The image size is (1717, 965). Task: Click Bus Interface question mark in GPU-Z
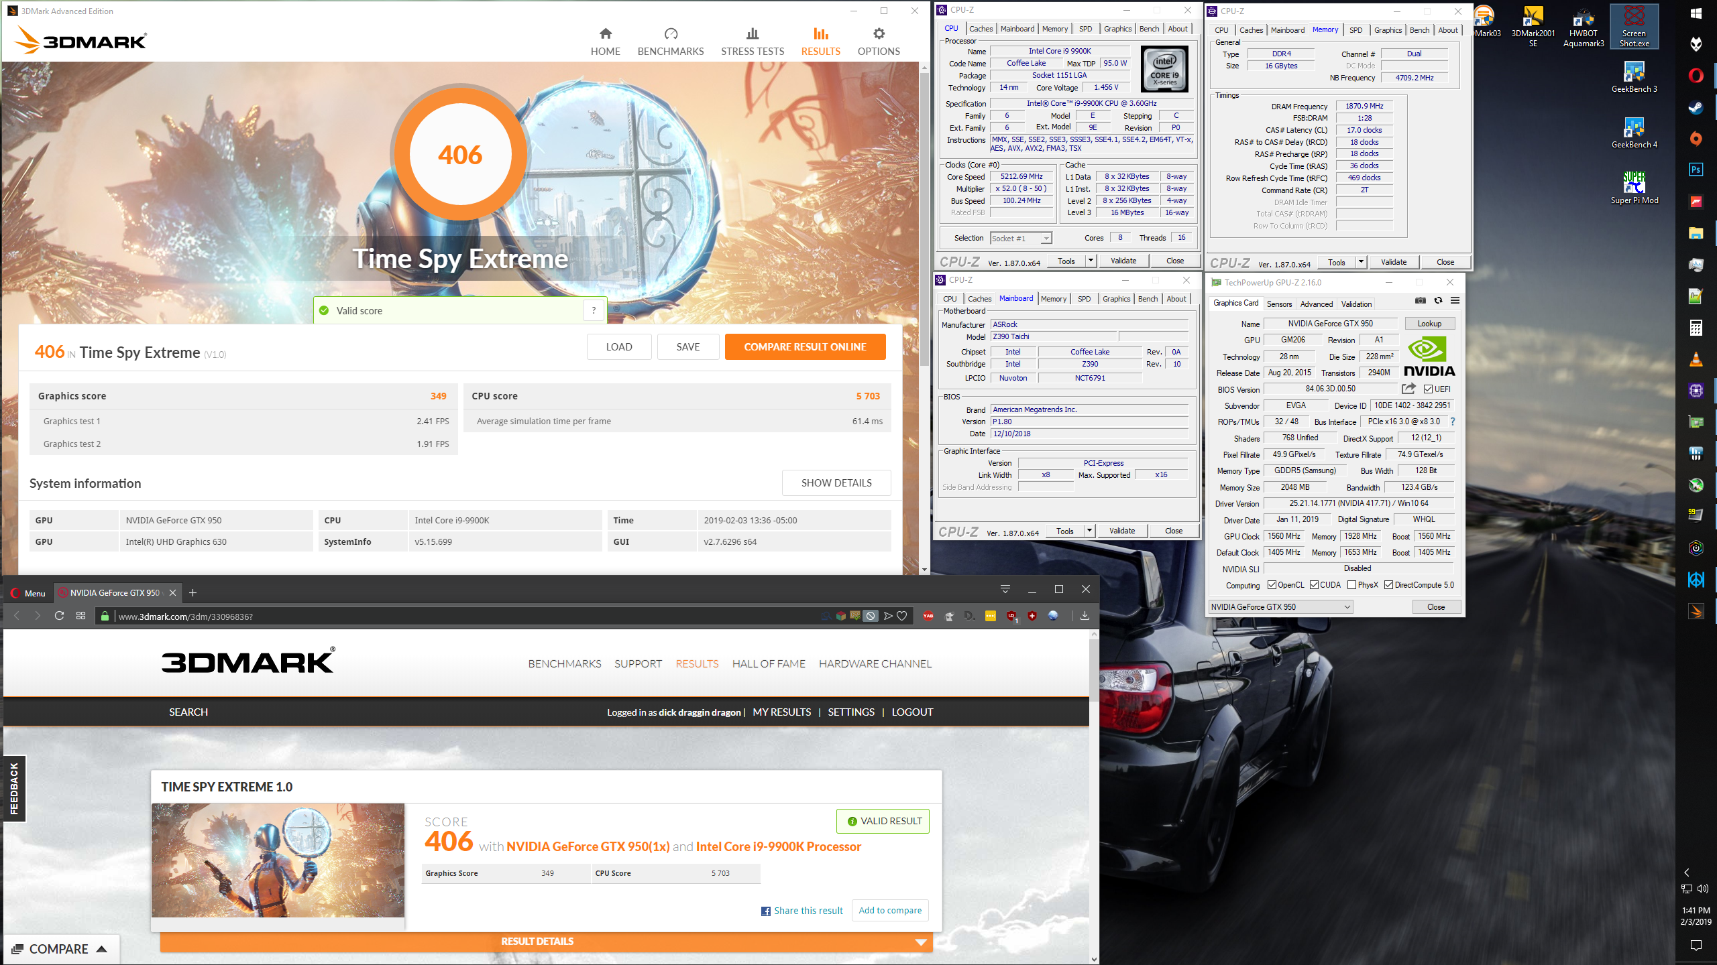click(1453, 422)
